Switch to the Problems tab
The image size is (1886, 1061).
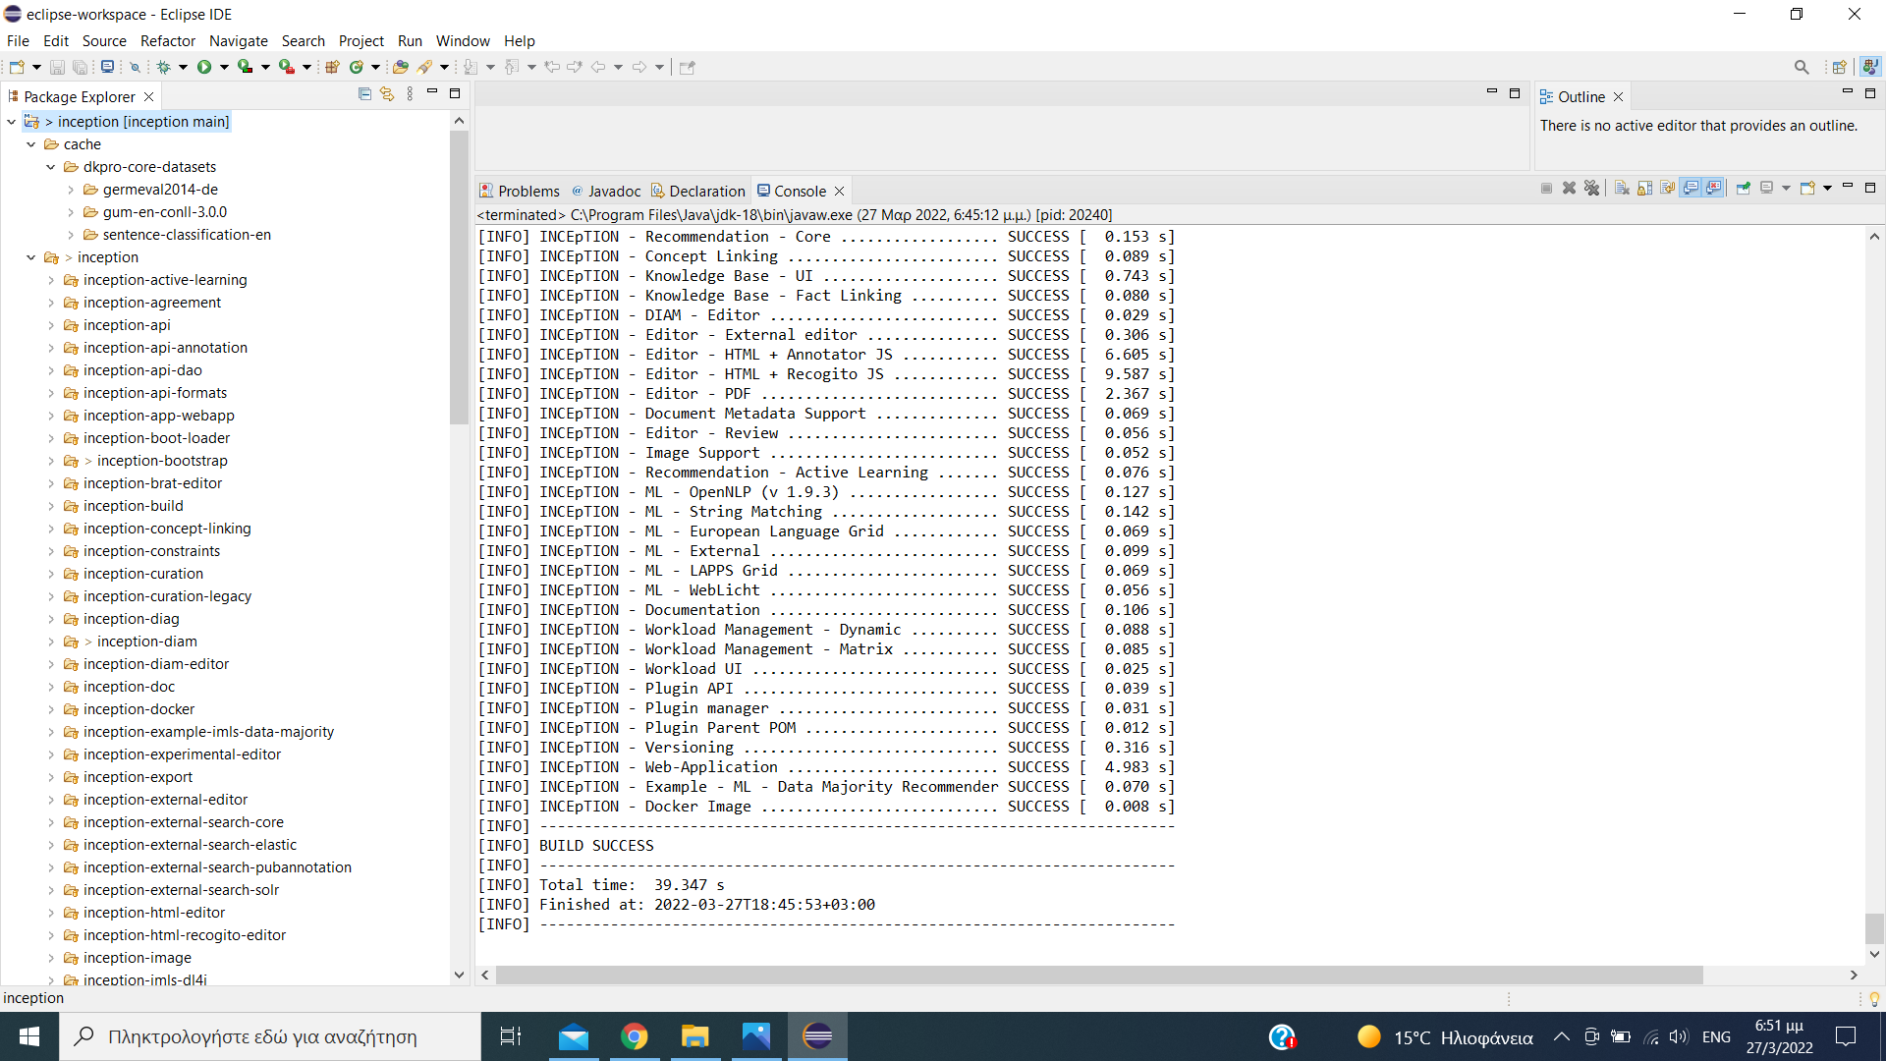[519, 191]
